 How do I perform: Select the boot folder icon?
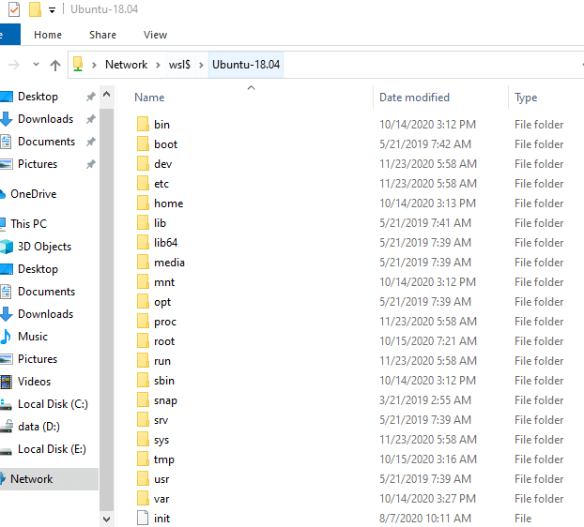pyautogui.click(x=143, y=143)
